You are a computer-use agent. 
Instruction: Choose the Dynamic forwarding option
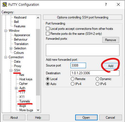pos(97,79)
